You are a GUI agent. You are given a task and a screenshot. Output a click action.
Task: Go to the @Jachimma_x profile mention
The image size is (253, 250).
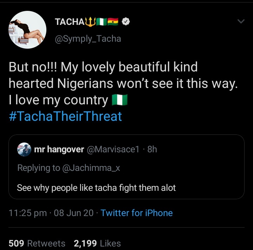91,168
